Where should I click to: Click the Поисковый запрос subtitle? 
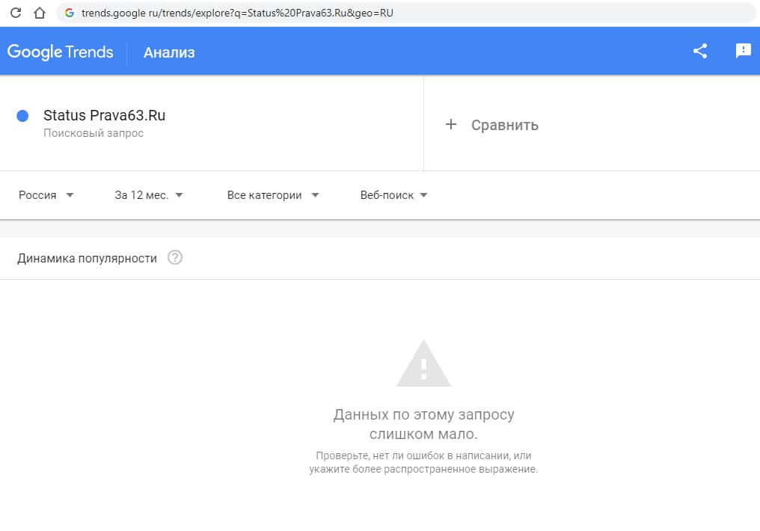(x=94, y=133)
